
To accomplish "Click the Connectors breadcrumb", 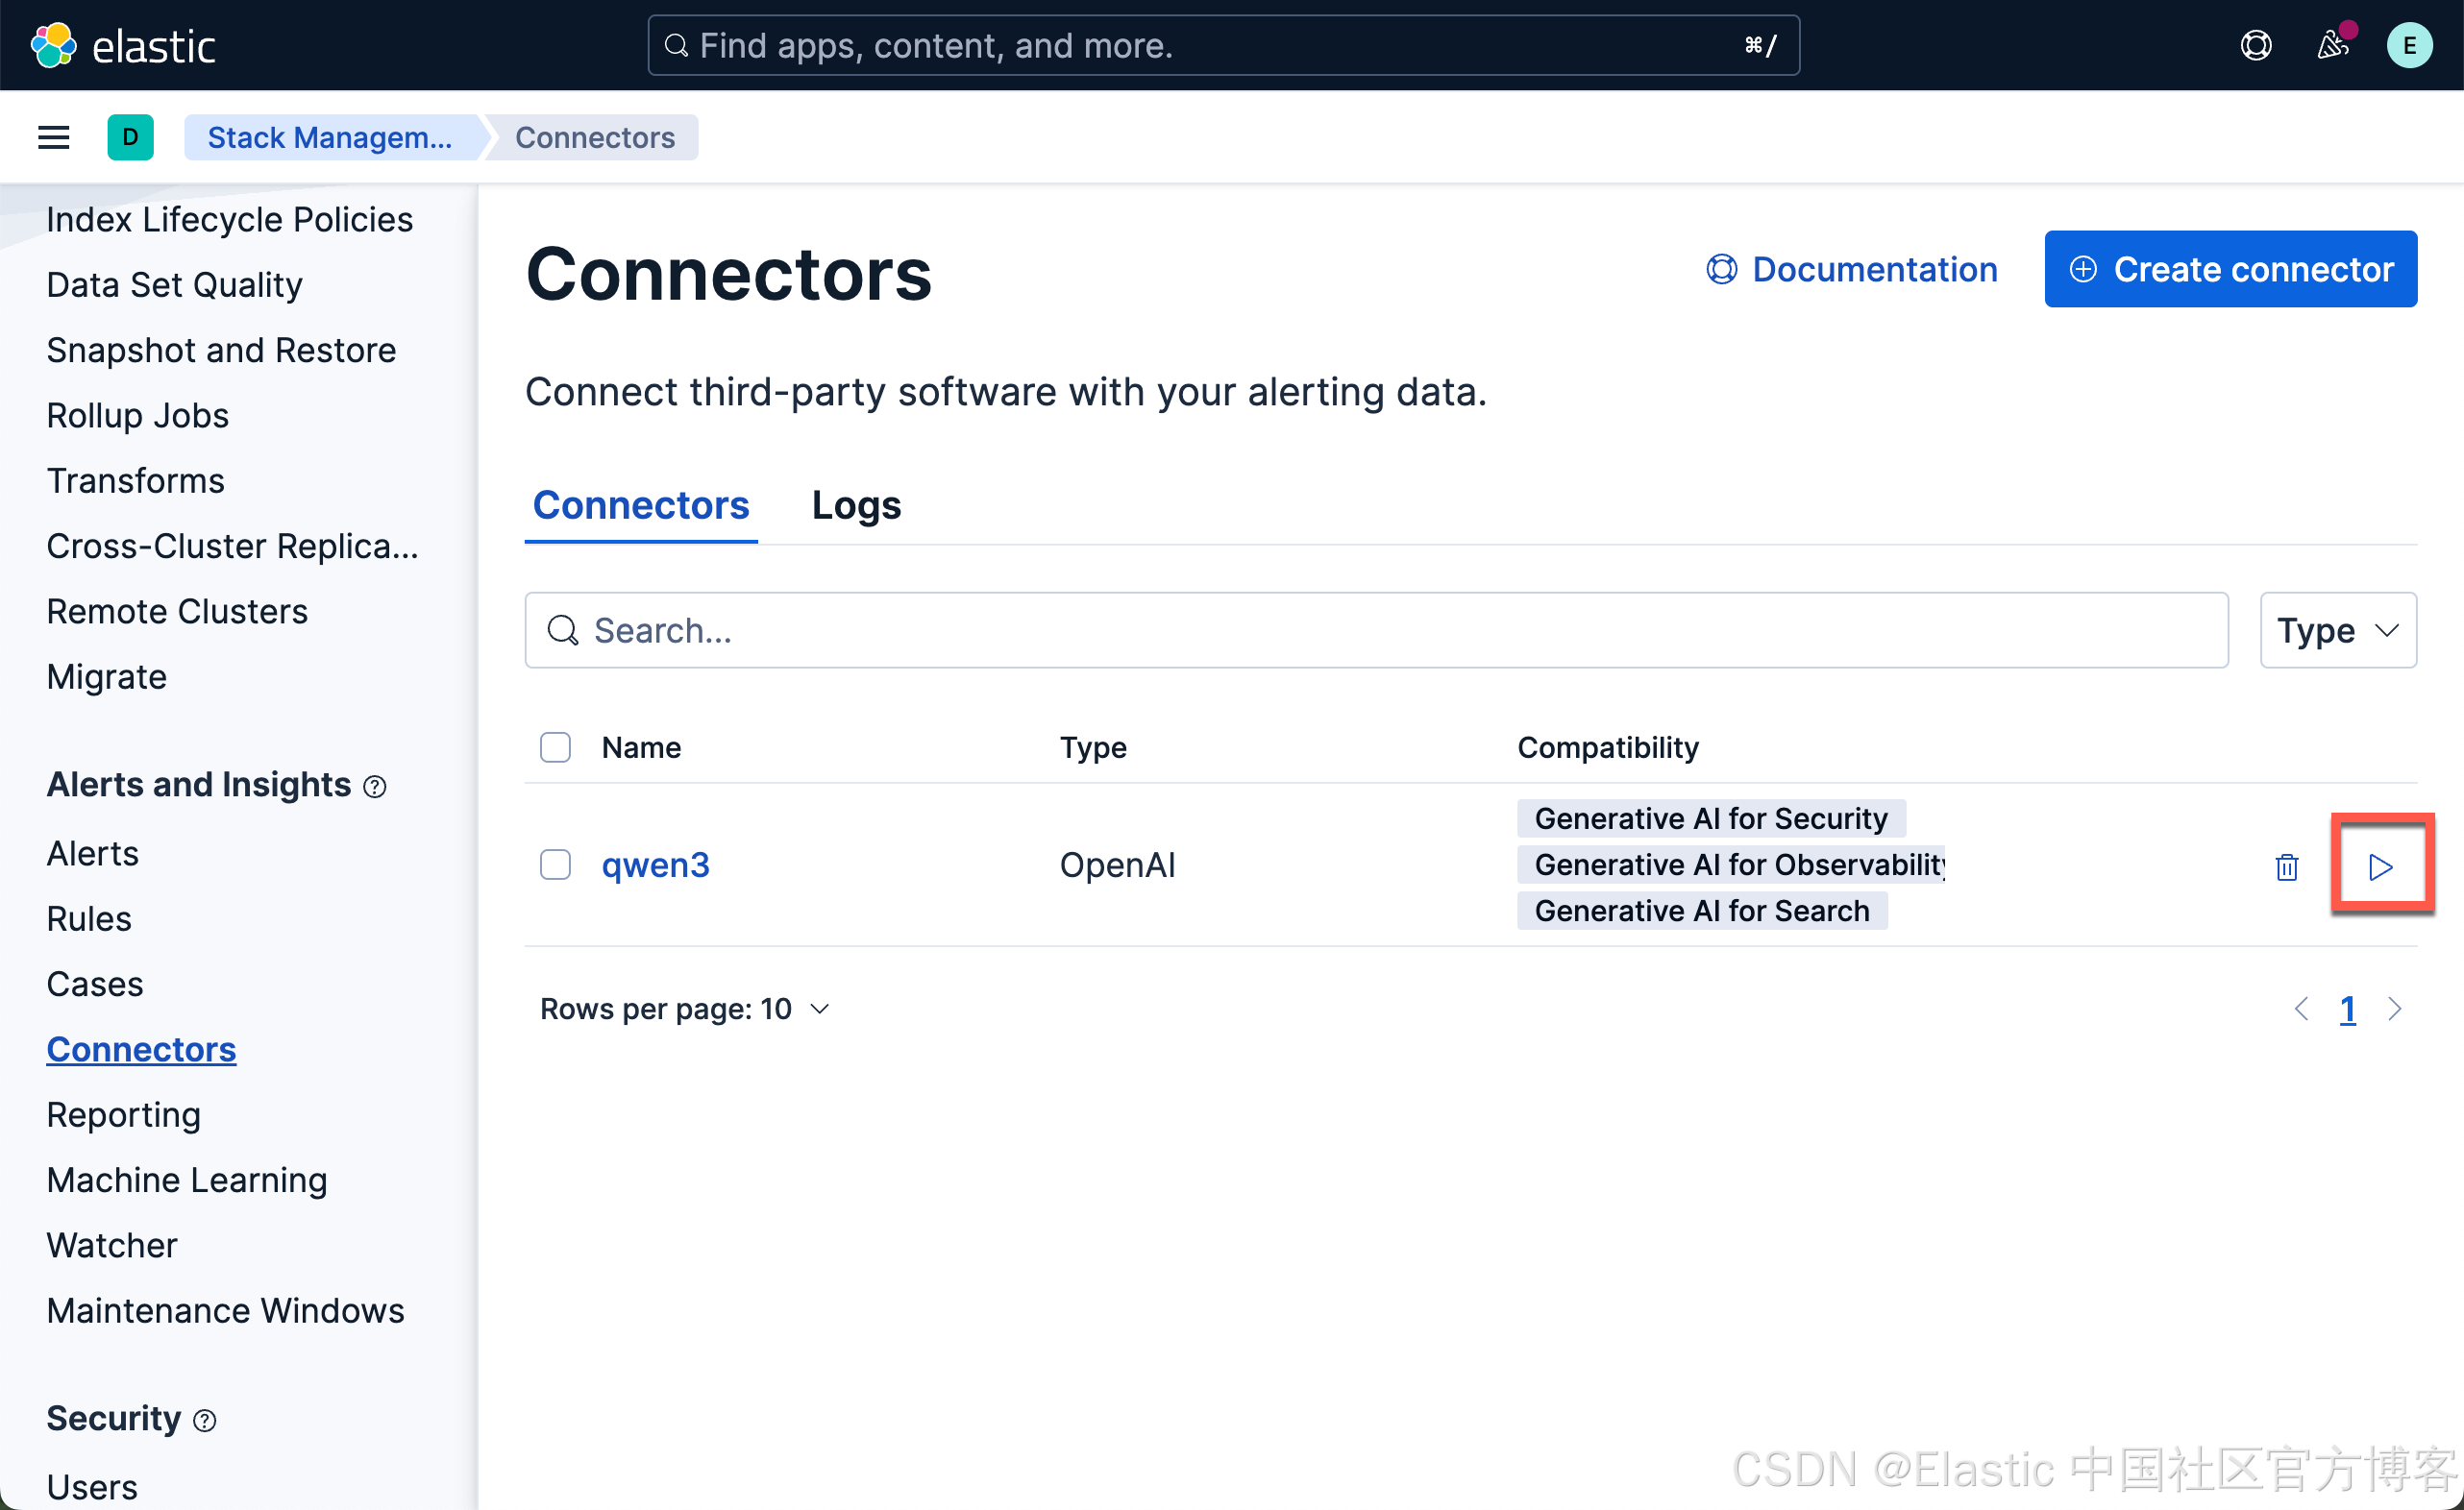I will tap(595, 137).
